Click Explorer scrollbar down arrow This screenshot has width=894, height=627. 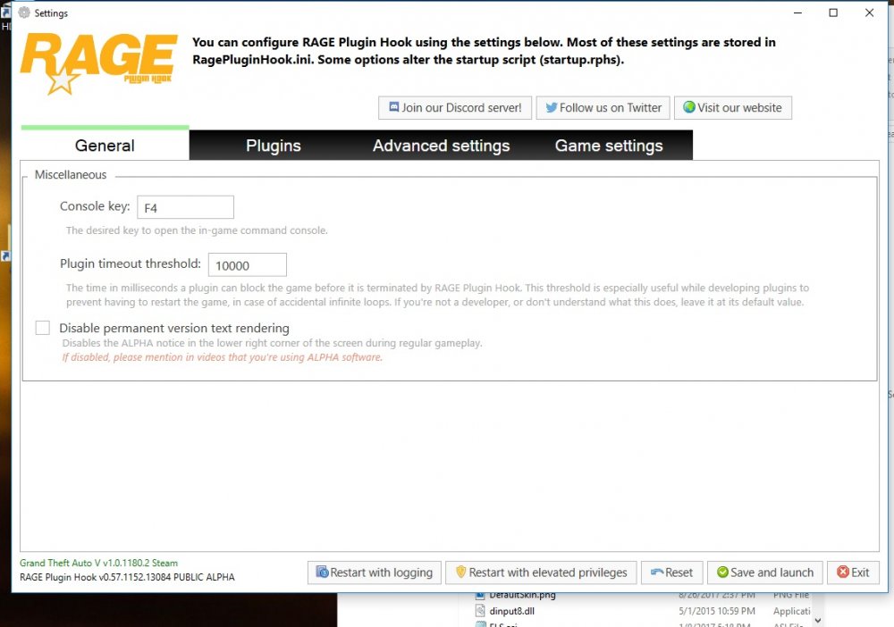(818, 620)
